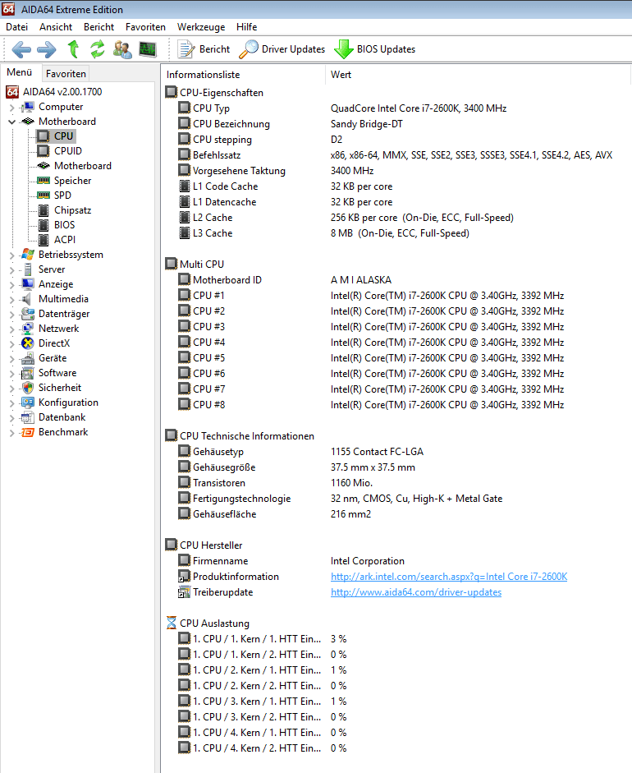Click the Datenbank icon in tree

coord(28,417)
